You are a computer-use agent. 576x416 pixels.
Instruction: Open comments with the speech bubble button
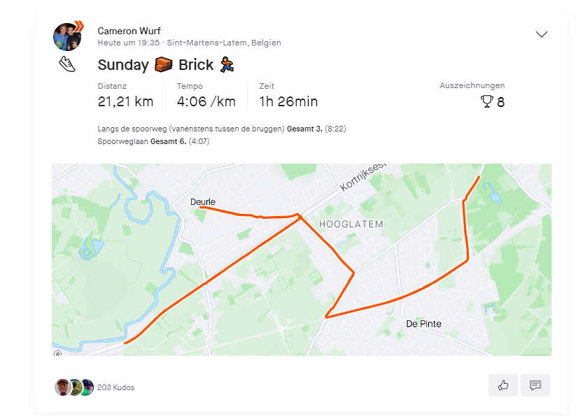pyautogui.click(x=535, y=385)
